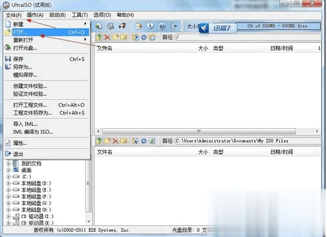Click the new folder icon in upper pane toolbar

(x=115, y=37)
